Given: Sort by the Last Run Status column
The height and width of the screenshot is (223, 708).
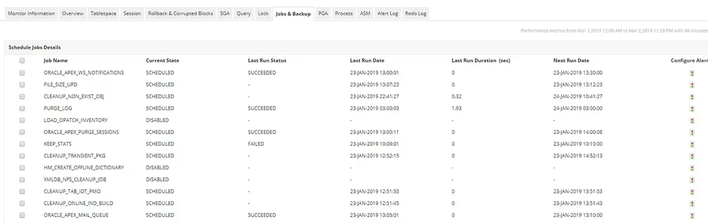Looking at the screenshot, I should click(x=267, y=61).
